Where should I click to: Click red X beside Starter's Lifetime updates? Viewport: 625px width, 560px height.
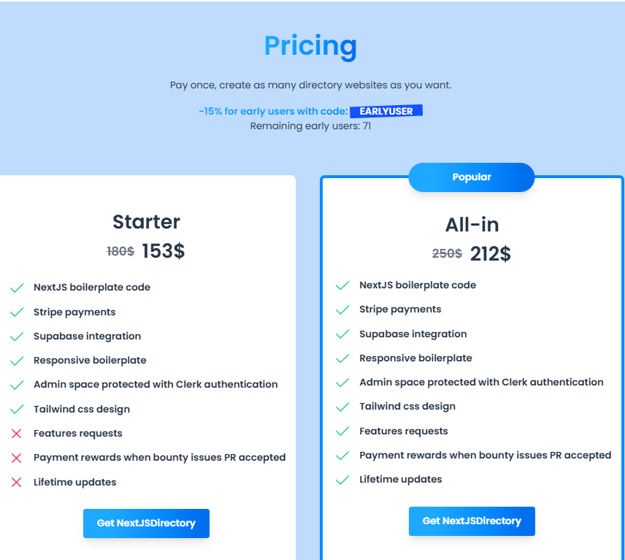point(17,483)
